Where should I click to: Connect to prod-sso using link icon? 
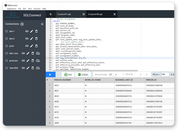23,61
